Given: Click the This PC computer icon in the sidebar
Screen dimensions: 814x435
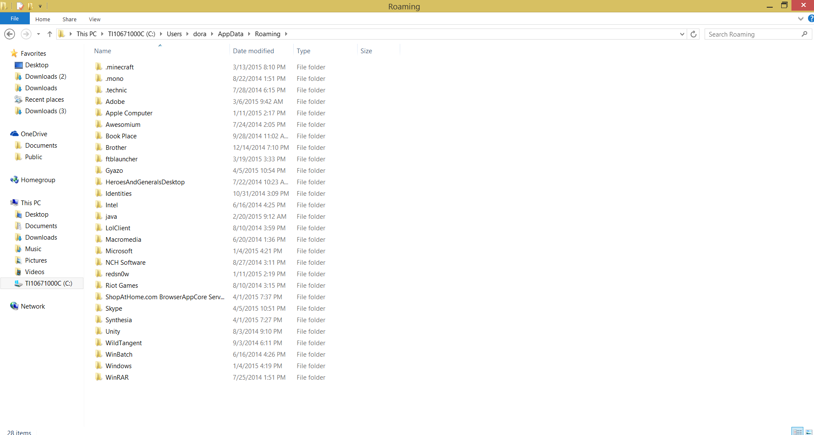Looking at the screenshot, I should click(14, 203).
